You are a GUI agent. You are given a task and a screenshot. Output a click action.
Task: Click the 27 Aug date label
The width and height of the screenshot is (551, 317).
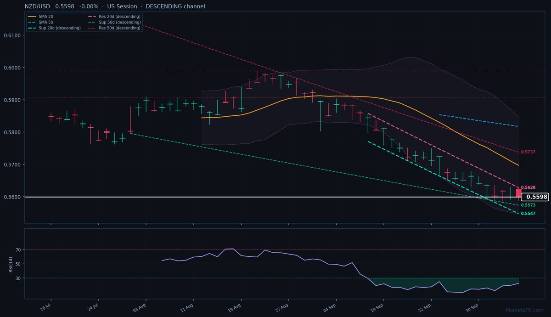tap(282, 307)
